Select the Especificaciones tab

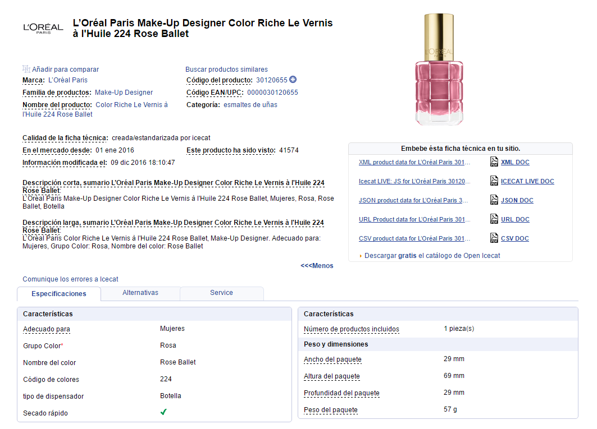[59, 294]
